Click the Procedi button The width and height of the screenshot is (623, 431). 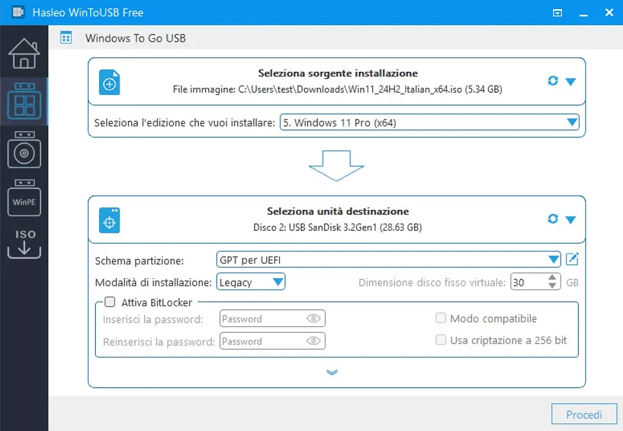[584, 414]
